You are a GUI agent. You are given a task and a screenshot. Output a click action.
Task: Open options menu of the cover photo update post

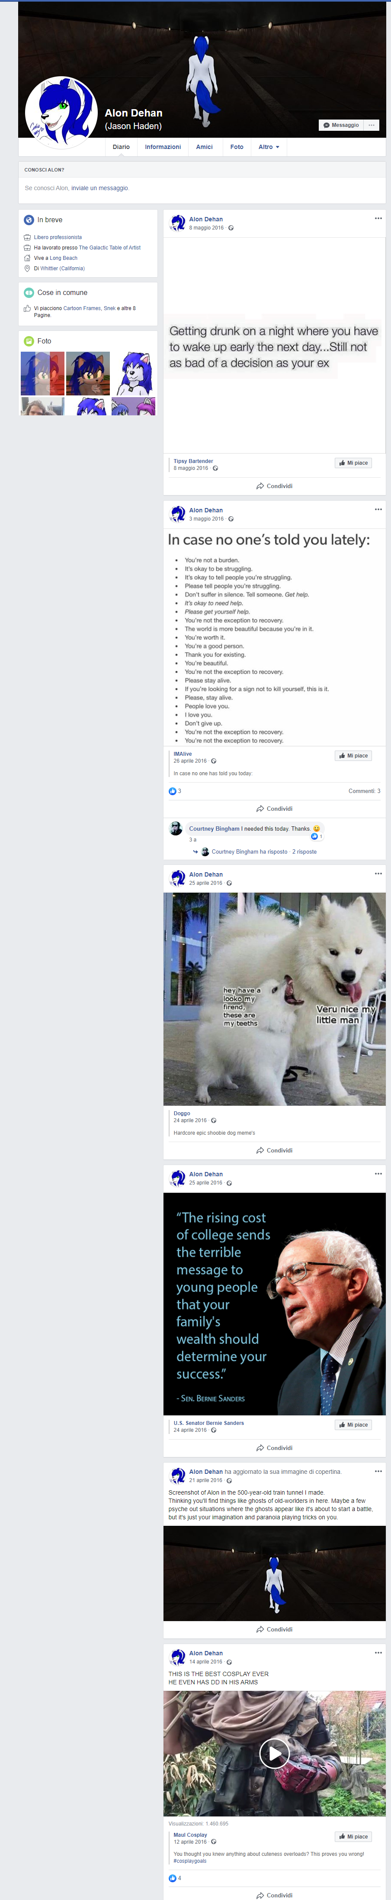tap(378, 1471)
